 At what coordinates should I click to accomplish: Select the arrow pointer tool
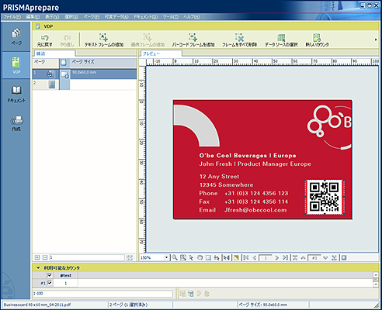191,257
